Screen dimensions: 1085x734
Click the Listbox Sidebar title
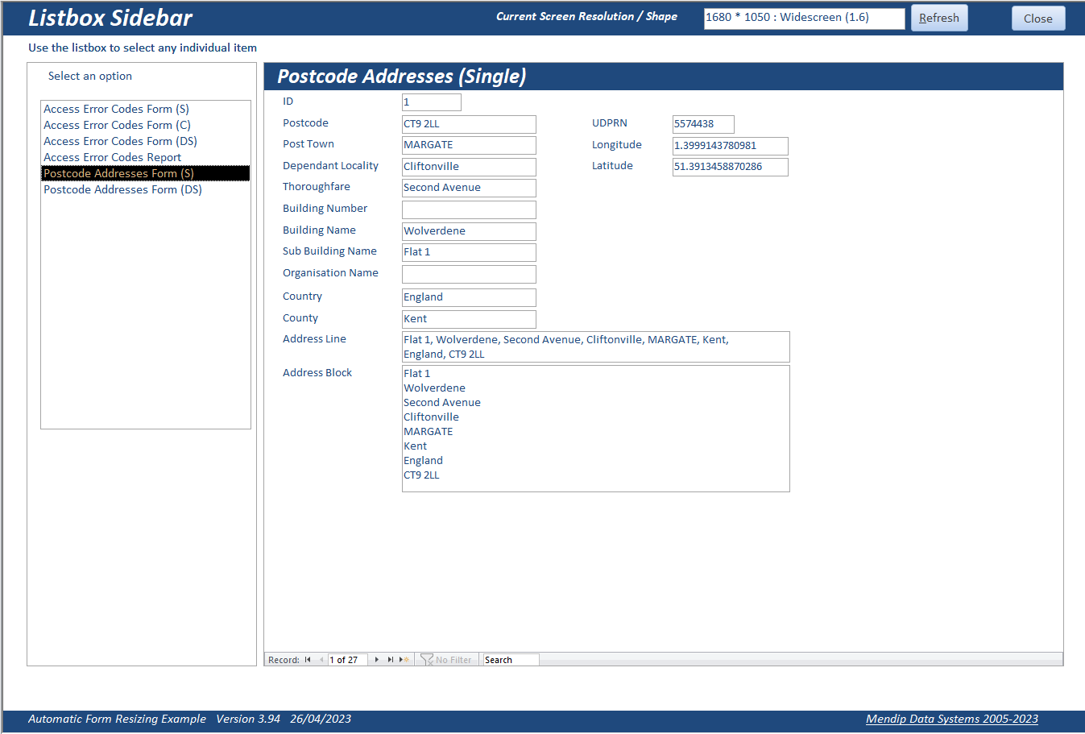110,18
